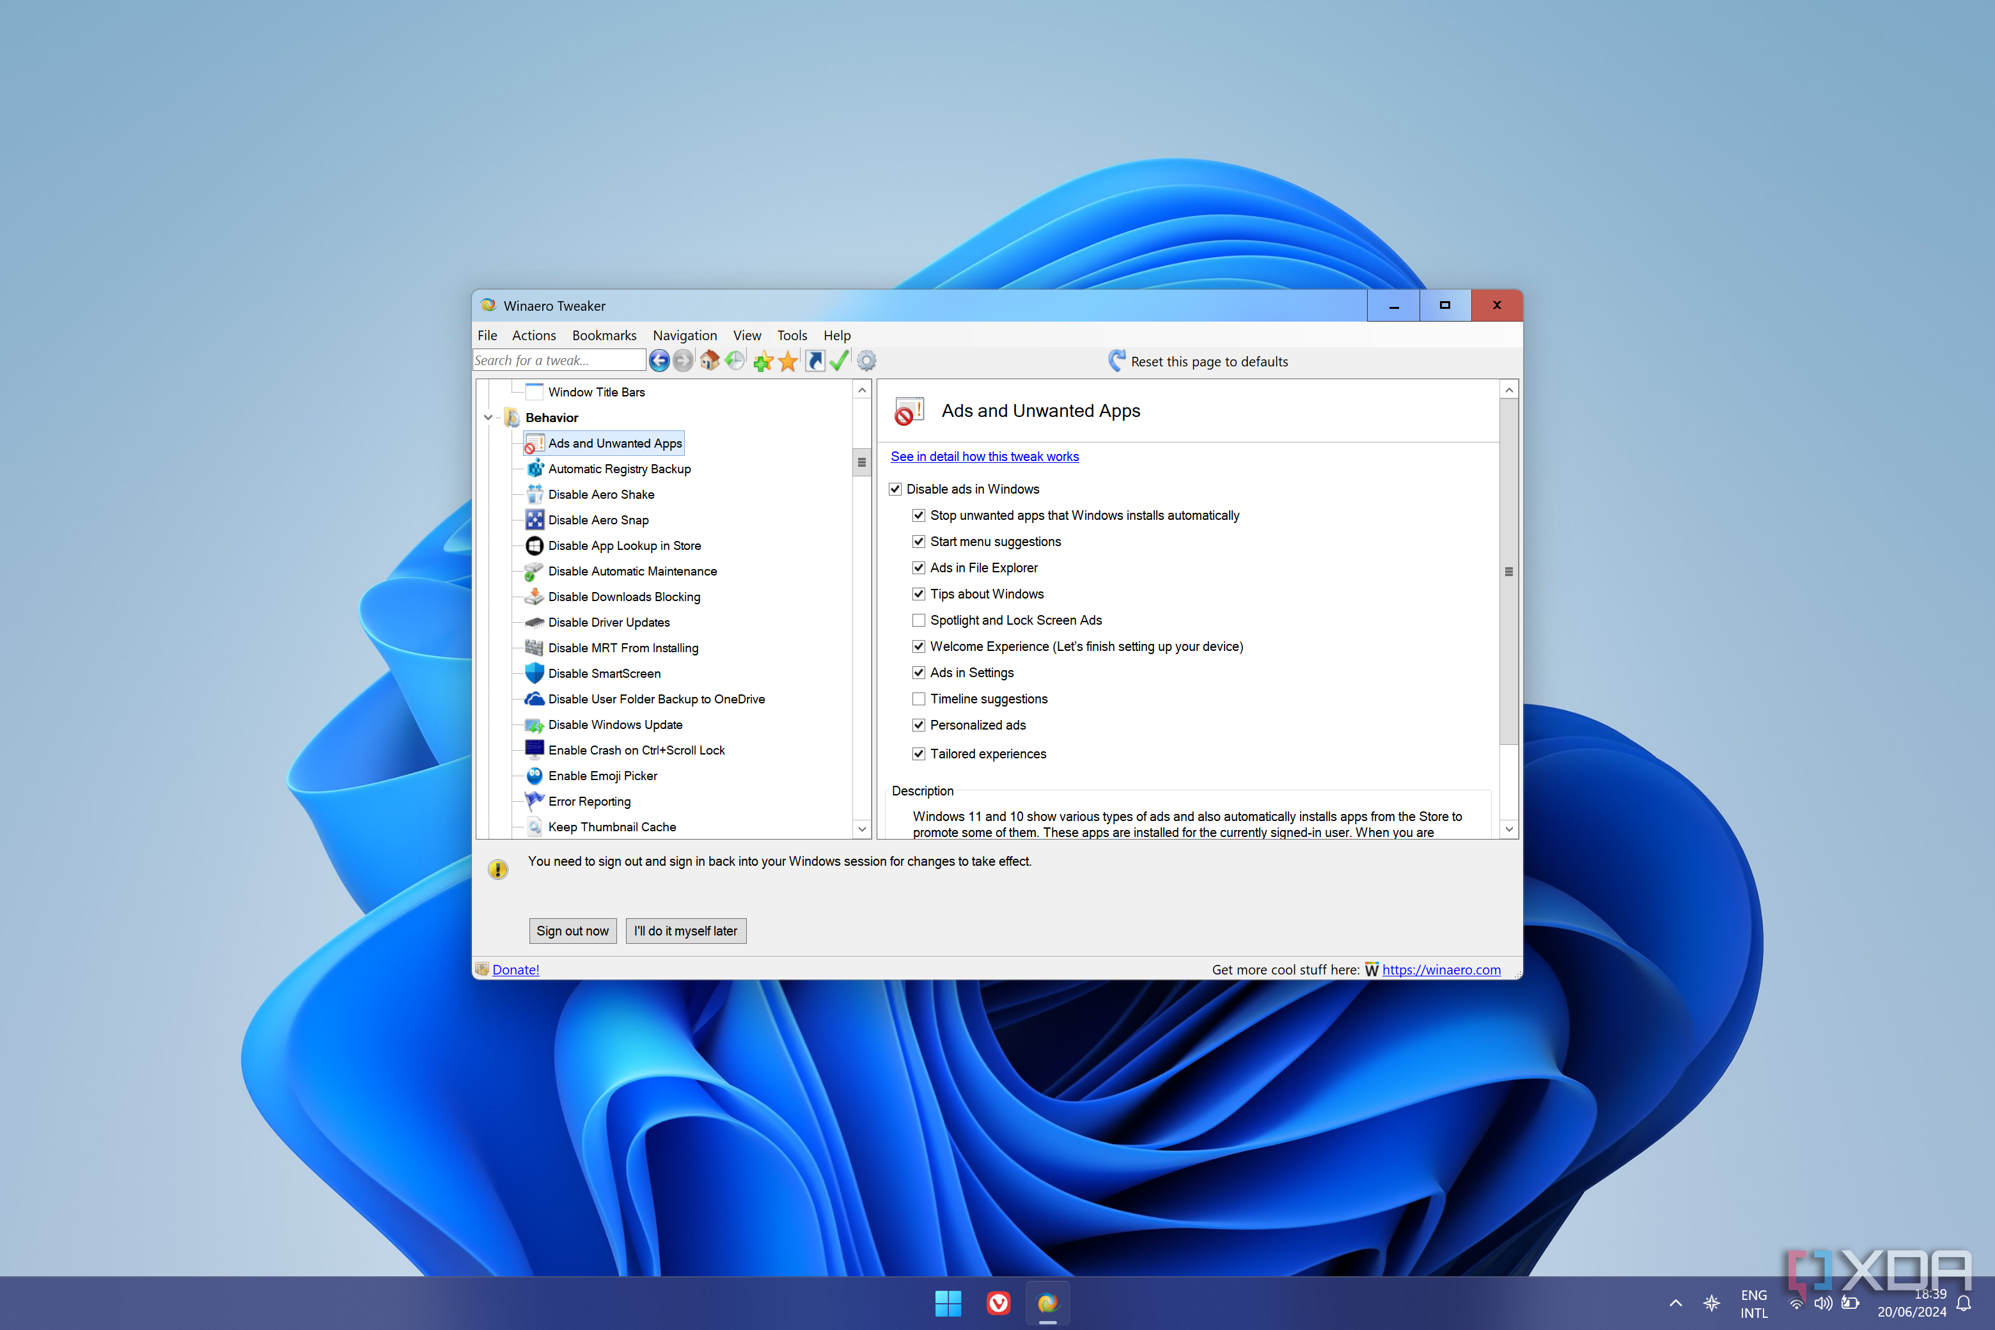Collapse the Behavior tree category
The width and height of the screenshot is (1995, 1330).
coord(489,418)
